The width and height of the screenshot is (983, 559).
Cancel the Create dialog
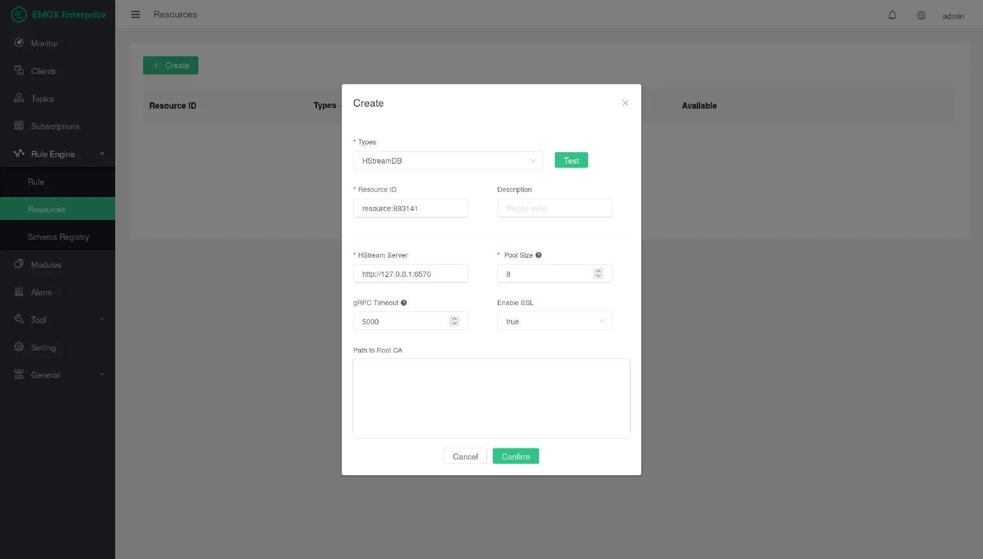pos(465,456)
